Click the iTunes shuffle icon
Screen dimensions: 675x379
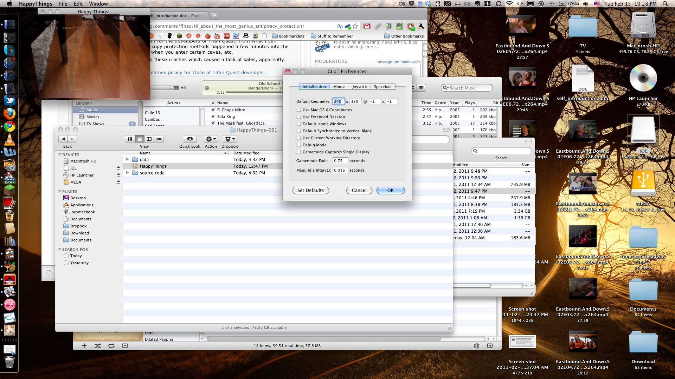(97, 346)
